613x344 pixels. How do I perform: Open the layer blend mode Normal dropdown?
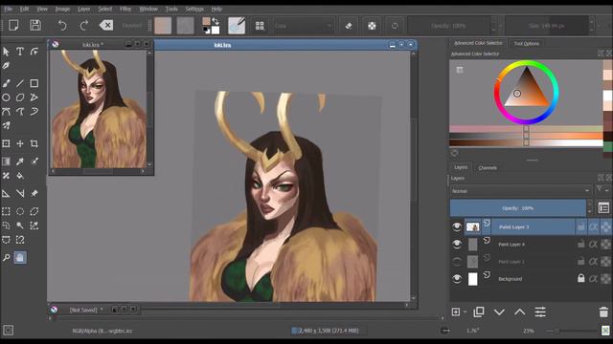tap(520, 191)
